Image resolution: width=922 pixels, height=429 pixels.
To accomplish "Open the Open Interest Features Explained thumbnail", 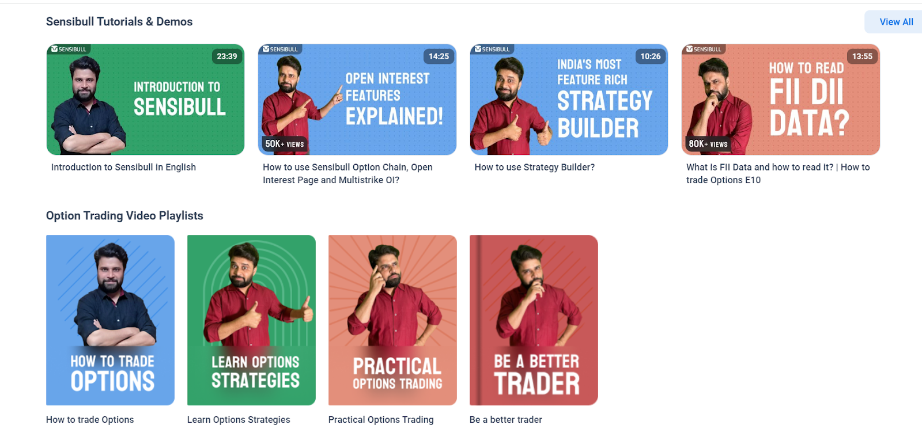I will point(357,100).
